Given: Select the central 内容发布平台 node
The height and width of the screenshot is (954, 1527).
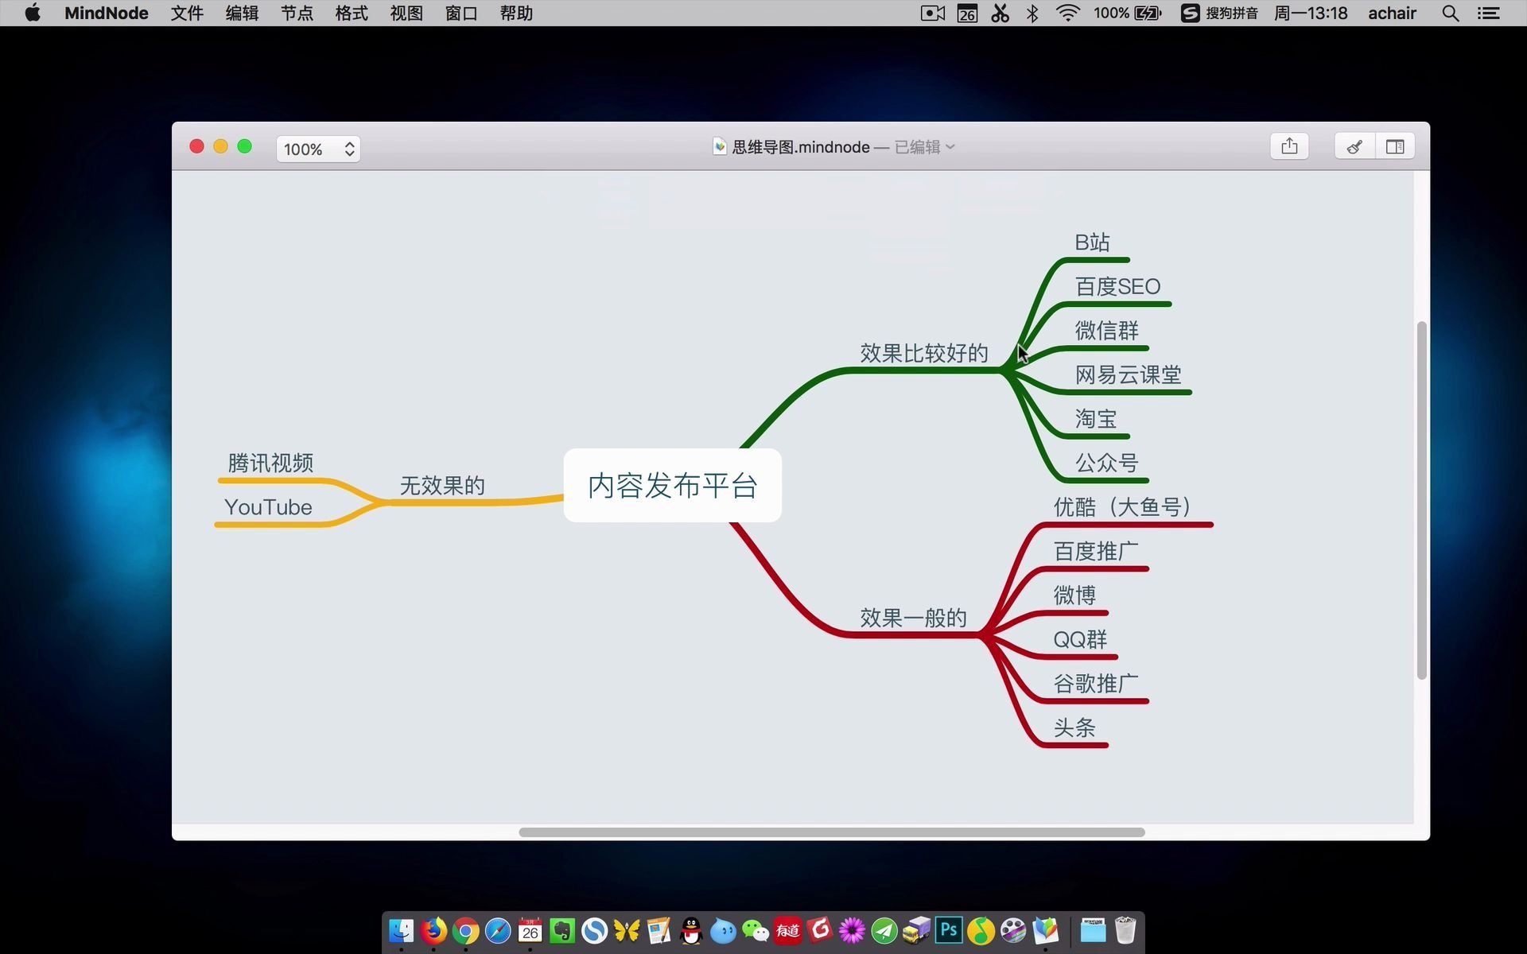Looking at the screenshot, I should (x=673, y=486).
